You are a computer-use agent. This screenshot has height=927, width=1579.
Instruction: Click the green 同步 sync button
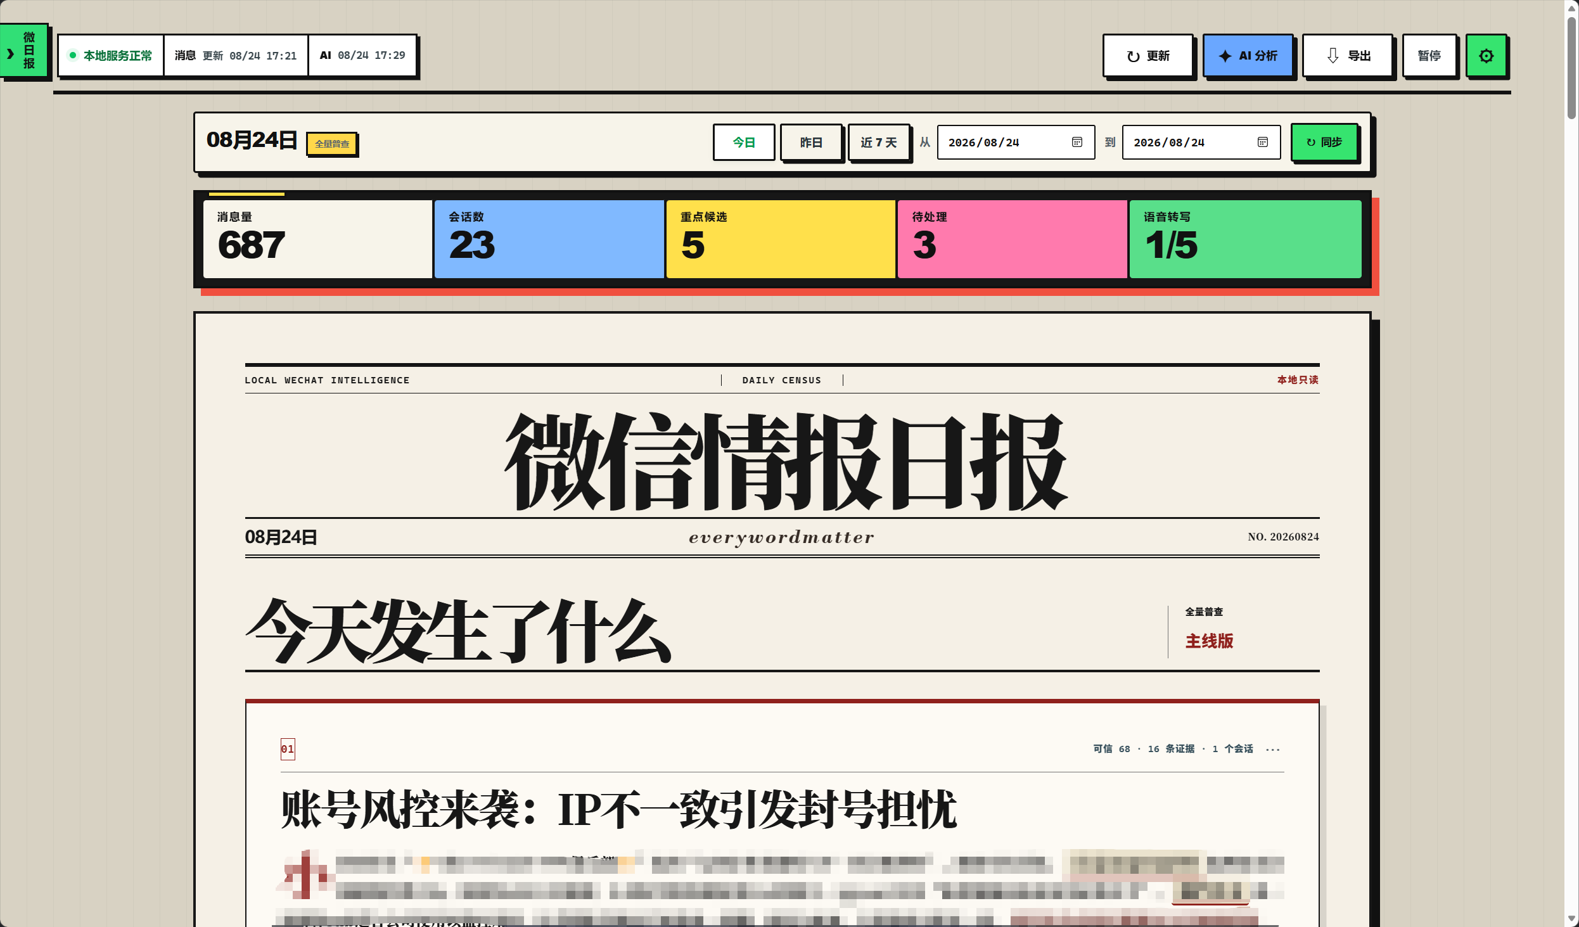coord(1324,143)
